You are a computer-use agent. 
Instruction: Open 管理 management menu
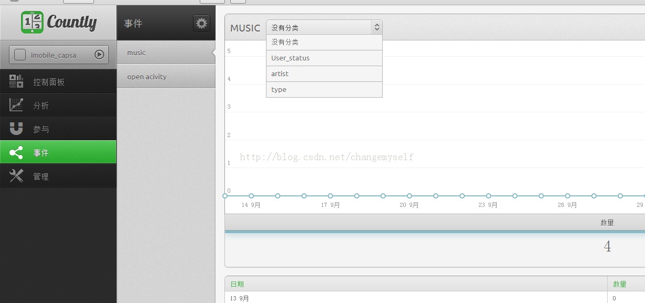[58, 176]
